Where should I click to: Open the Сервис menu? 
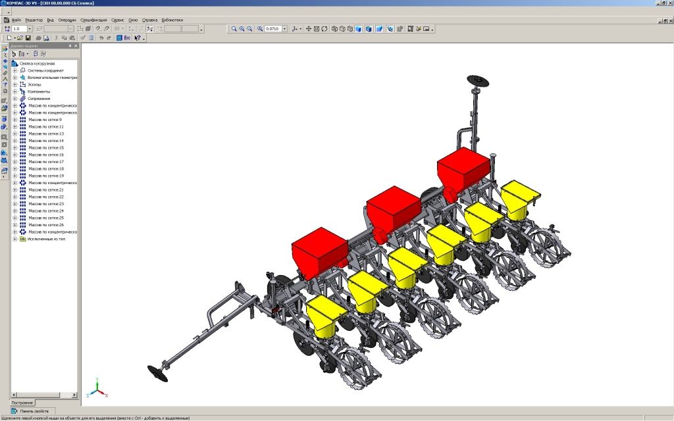point(117,20)
